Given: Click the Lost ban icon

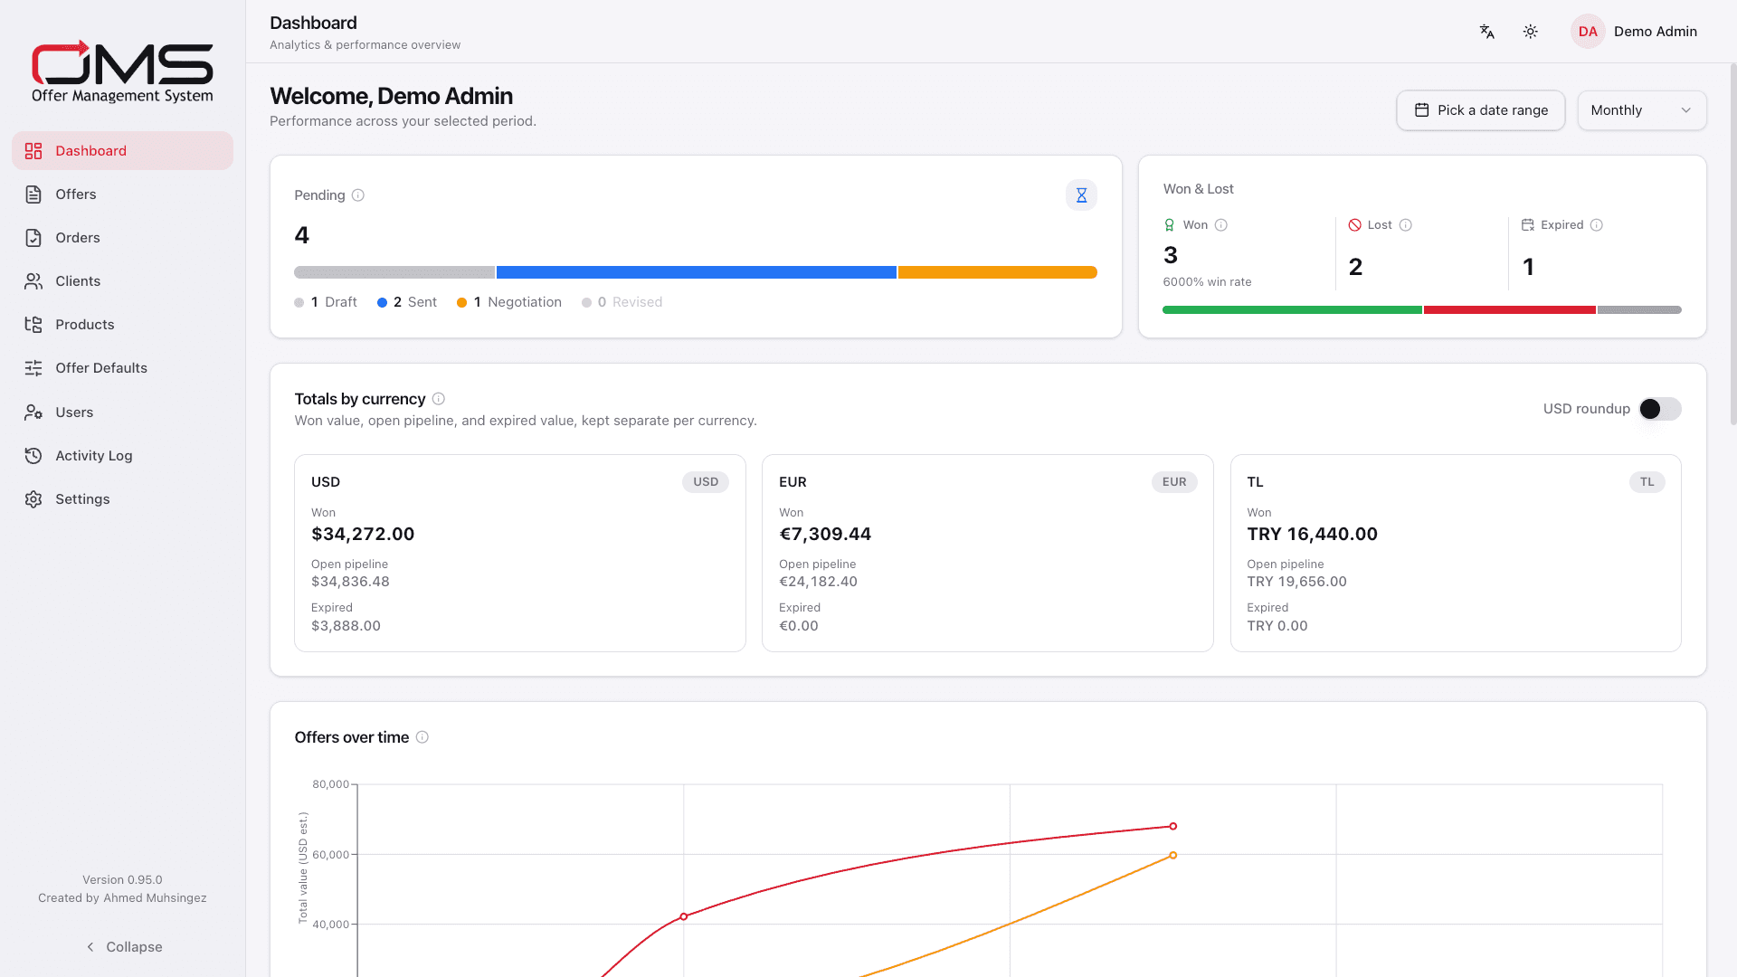Looking at the screenshot, I should pos(1355,225).
